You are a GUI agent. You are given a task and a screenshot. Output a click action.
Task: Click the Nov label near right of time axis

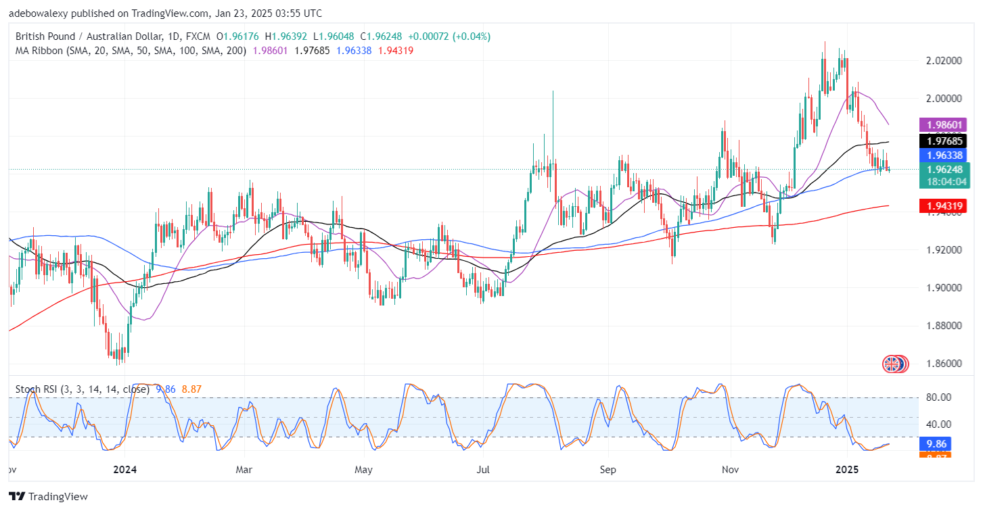pyautogui.click(x=730, y=469)
